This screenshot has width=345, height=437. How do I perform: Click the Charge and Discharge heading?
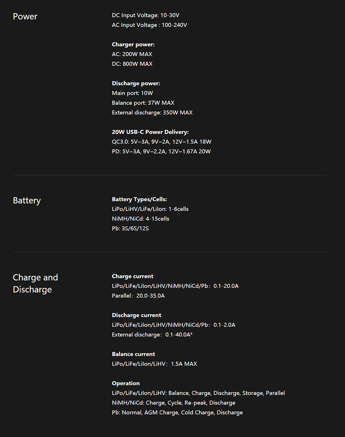(x=35, y=283)
